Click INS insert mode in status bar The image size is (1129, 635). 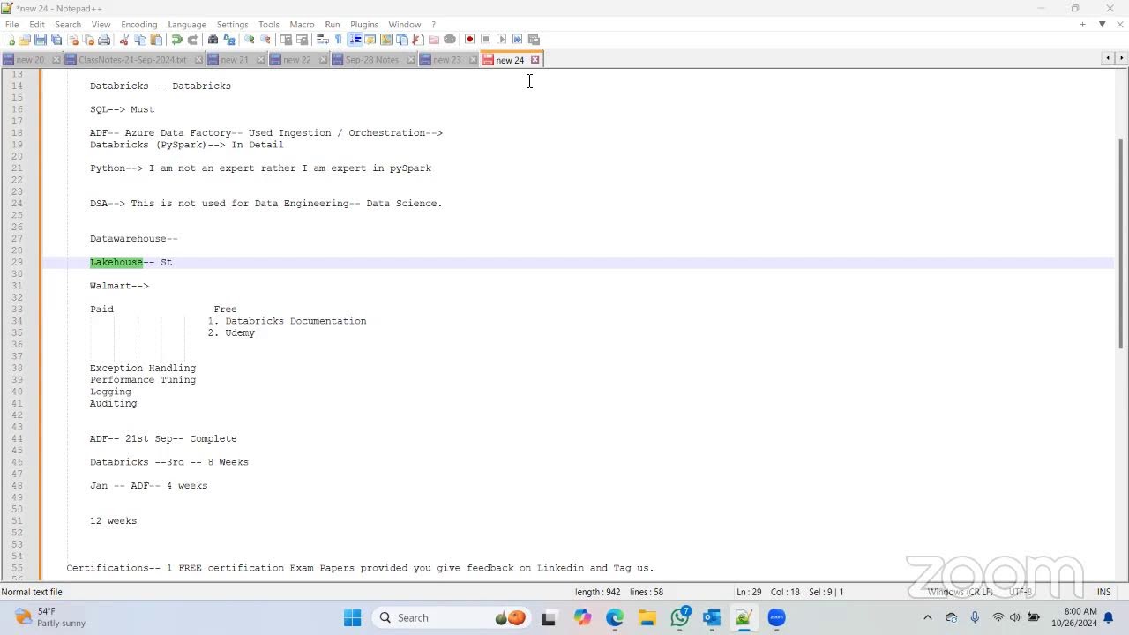pyautogui.click(x=1103, y=592)
